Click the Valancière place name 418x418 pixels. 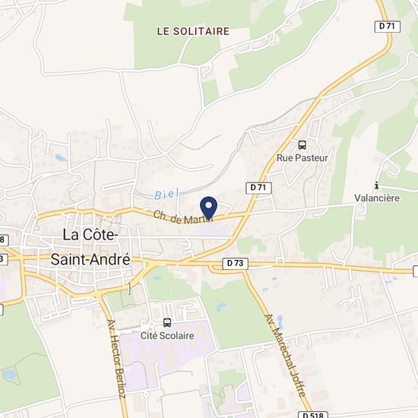tap(377, 198)
